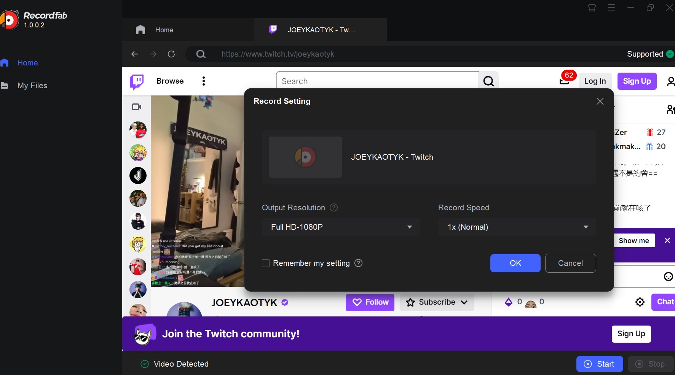The height and width of the screenshot is (375, 675).
Task: Open the emoji picker smiley icon
Action: click(668, 276)
